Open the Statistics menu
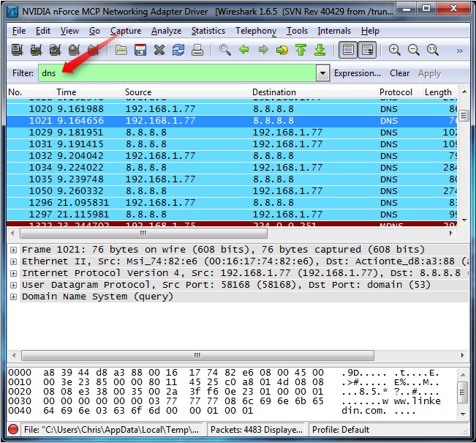The width and height of the screenshot is (476, 443). pos(208,31)
